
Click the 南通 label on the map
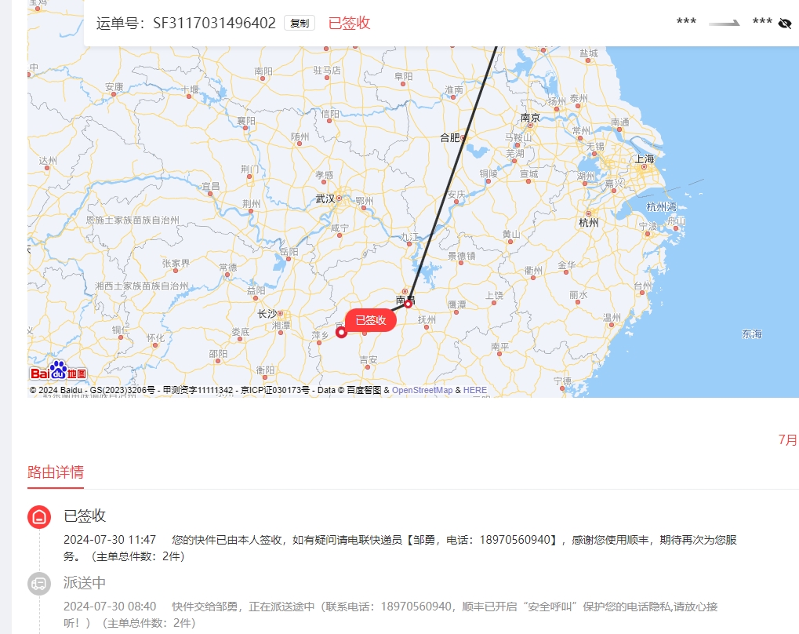click(619, 122)
